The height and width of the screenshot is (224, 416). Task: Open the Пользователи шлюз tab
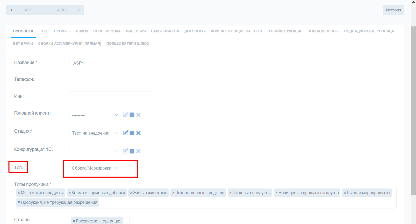(x=127, y=44)
